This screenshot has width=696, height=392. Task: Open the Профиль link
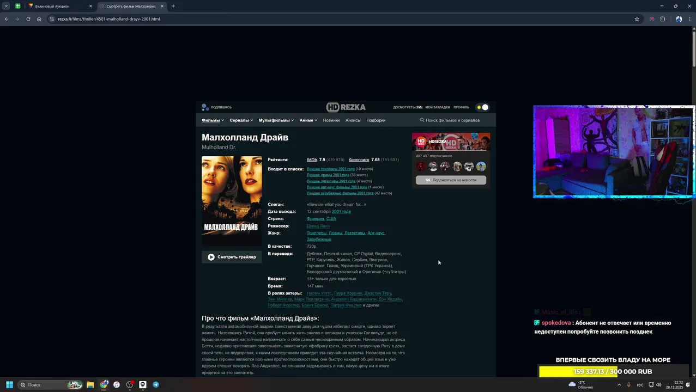pos(461,107)
